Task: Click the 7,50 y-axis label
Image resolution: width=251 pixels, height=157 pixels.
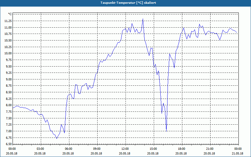Action: coord(9,118)
